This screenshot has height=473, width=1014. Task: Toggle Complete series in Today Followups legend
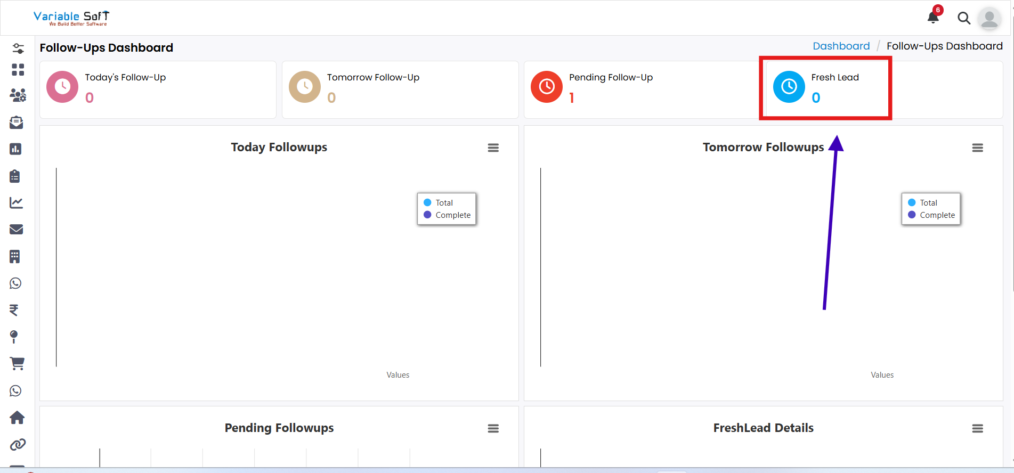click(452, 215)
